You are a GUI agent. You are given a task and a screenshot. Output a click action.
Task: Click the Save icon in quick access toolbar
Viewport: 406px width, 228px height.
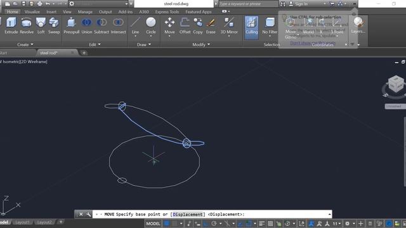(23, 4)
